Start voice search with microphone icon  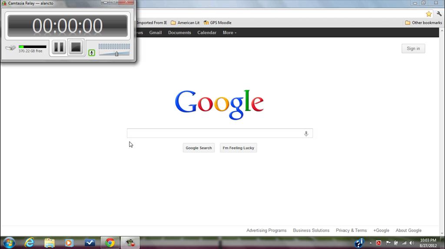click(306, 133)
